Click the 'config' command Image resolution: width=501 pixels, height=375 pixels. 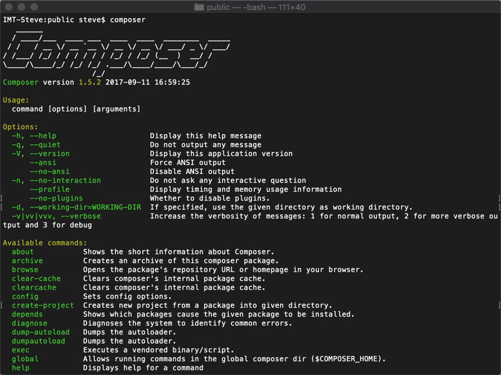point(25,297)
